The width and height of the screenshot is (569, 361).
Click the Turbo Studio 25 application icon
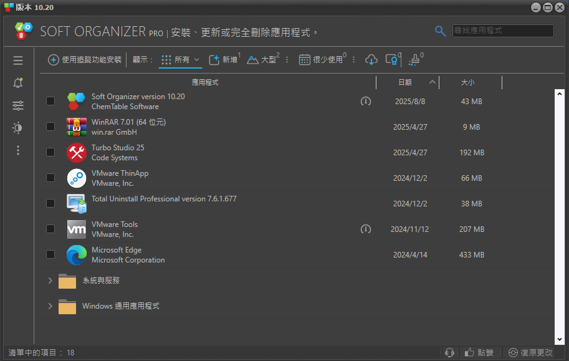[x=77, y=153]
